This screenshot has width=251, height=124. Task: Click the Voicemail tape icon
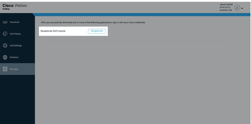(x=5, y=22)
